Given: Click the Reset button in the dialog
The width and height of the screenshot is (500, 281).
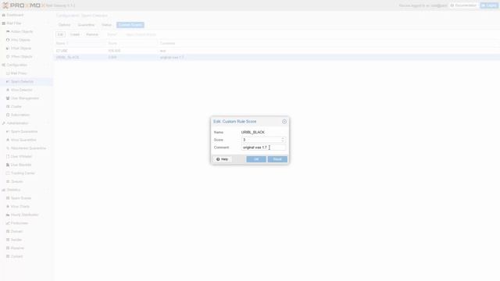Looking at the screenshot, I should 277,159.
